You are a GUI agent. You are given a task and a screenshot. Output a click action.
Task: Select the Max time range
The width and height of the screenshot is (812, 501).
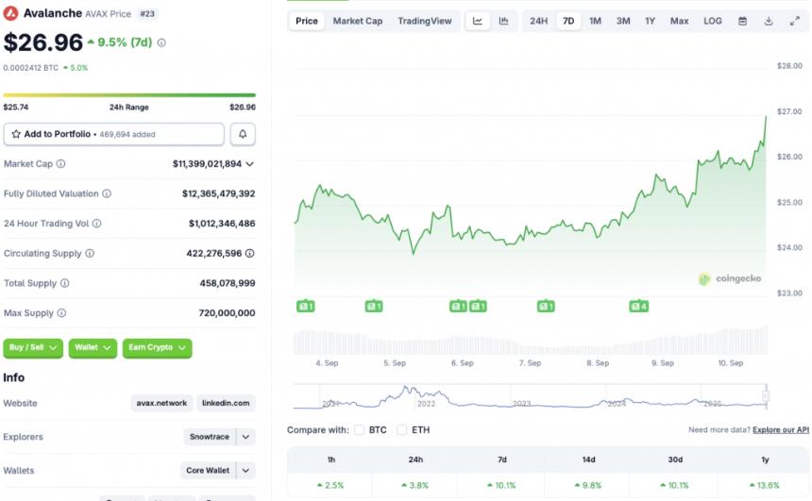pos(680,21)
